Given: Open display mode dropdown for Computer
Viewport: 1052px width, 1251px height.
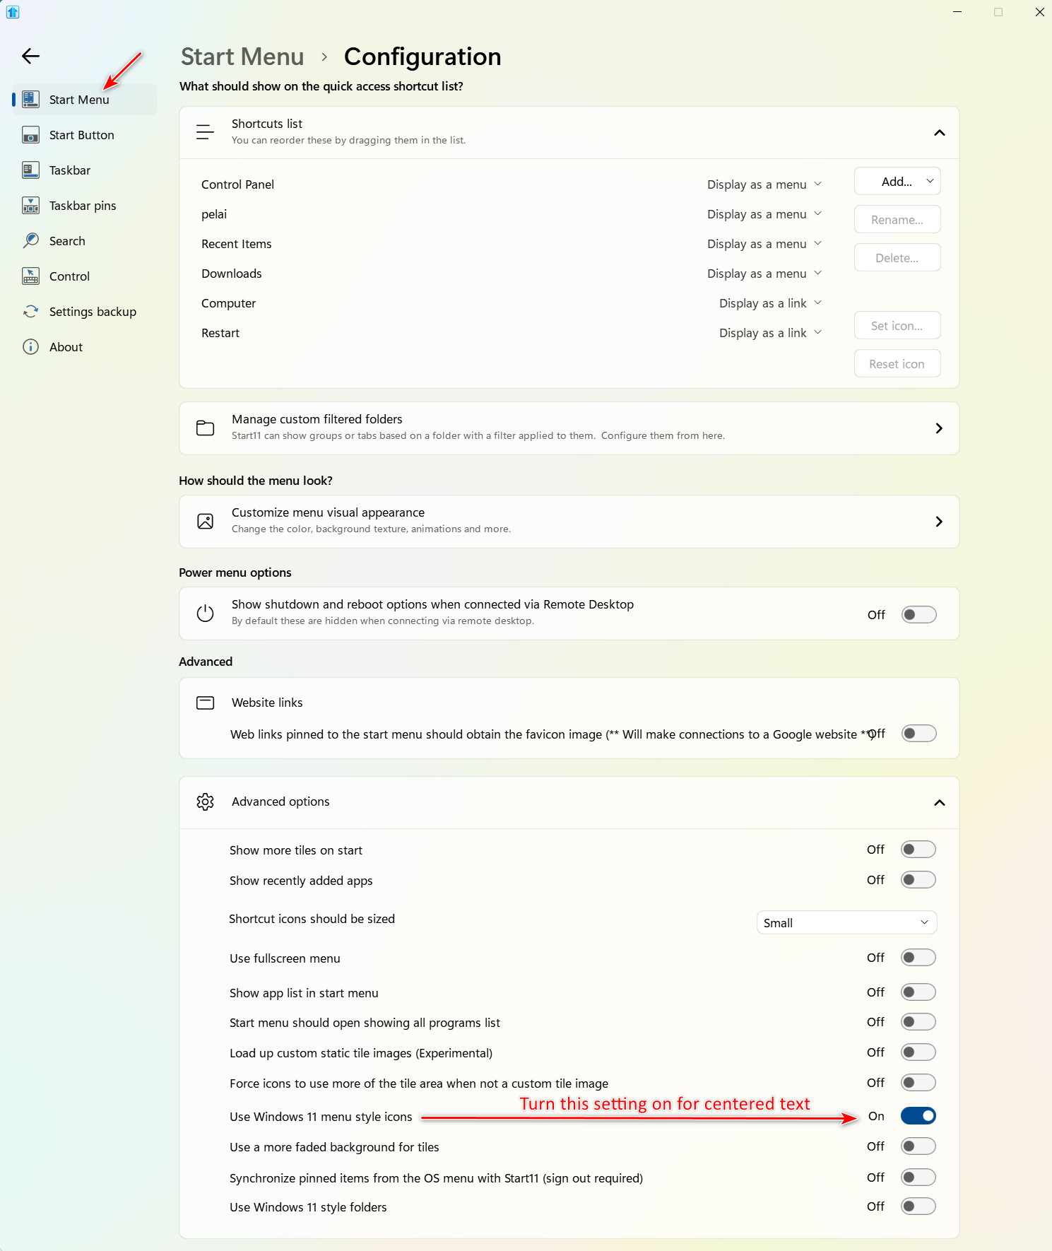Looking at the screenshot, I should tap(770, 303).
